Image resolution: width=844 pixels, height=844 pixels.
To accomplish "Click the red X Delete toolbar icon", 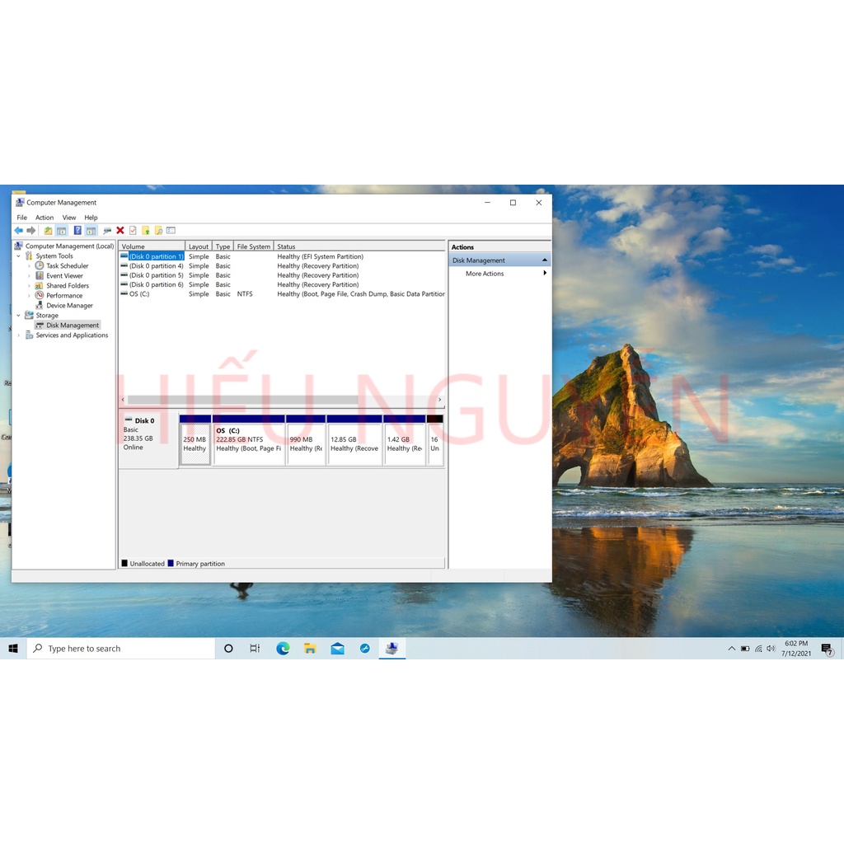I will tap(120, 231).
